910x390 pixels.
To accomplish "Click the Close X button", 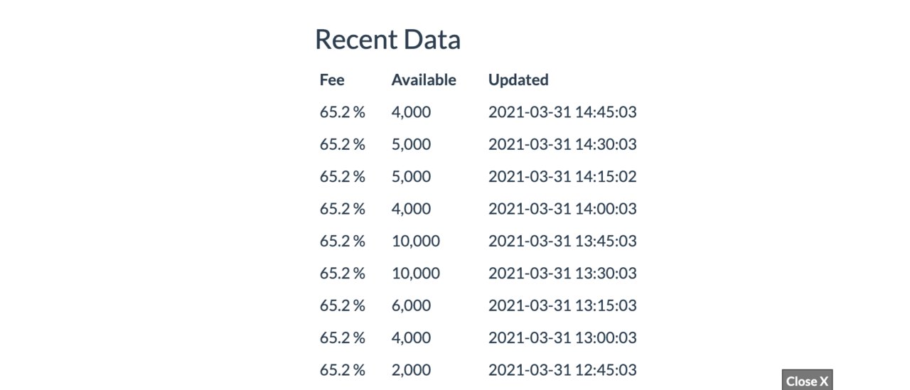I will pos(807,381).
